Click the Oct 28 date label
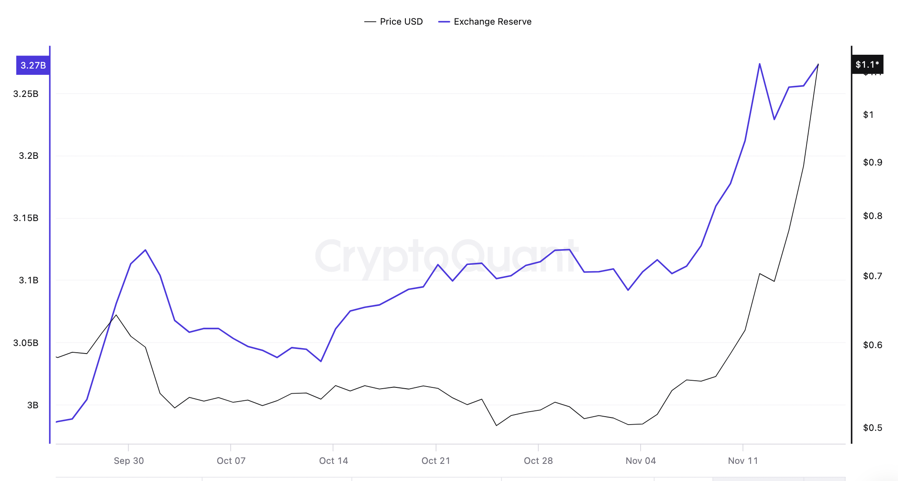 538,461
